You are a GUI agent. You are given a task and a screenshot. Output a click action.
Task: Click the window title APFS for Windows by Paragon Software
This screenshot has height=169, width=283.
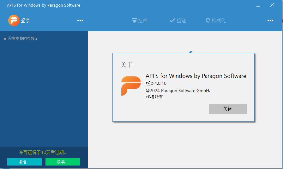(x=44, y=5)
